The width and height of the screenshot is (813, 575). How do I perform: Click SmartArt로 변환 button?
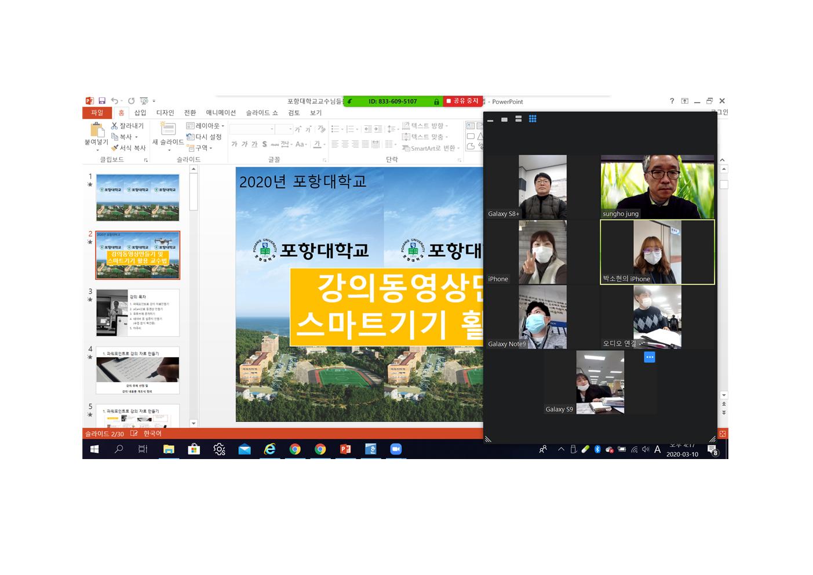point(431,148)
